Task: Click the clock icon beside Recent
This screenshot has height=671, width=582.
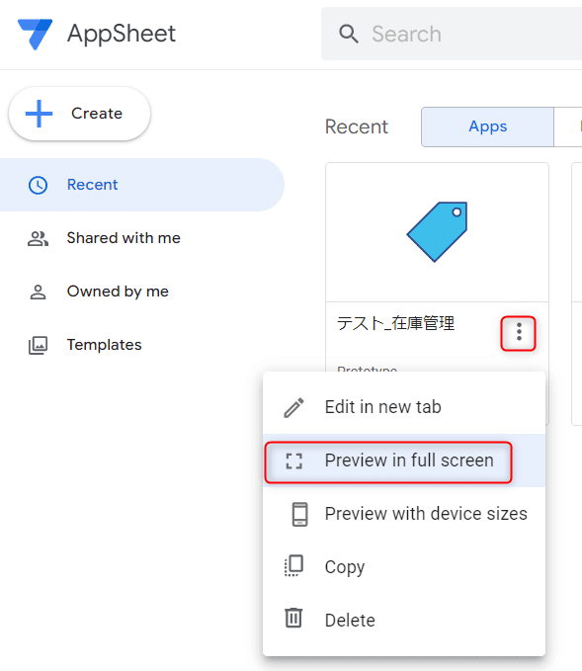Action: click(39, 186)
